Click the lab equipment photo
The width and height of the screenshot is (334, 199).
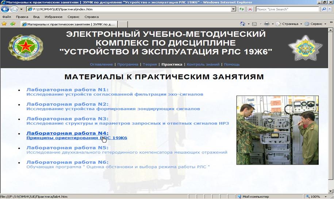click(277, 130)
